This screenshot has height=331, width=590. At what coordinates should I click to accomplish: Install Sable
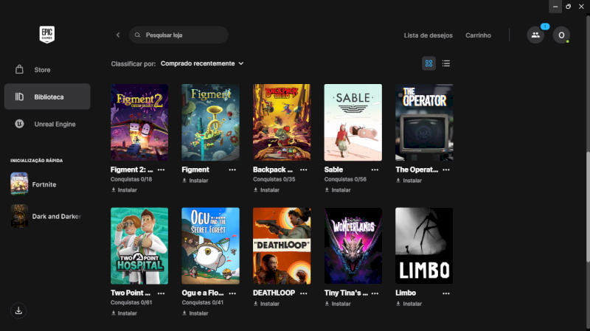click(338, 190)
